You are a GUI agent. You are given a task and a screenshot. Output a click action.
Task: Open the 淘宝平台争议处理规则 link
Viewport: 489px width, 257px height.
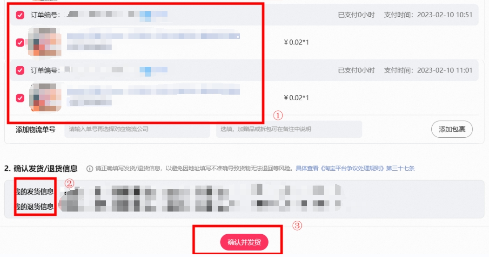coord(355,168)
